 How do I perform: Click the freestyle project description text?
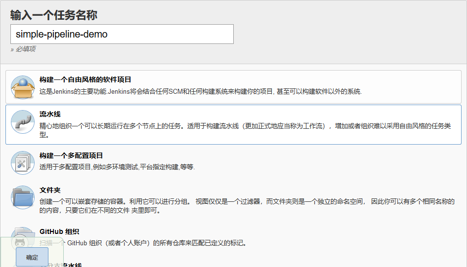[201, 92]
